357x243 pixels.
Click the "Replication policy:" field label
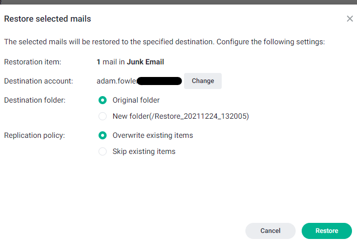pyautogui.click(x=34, y=135)
